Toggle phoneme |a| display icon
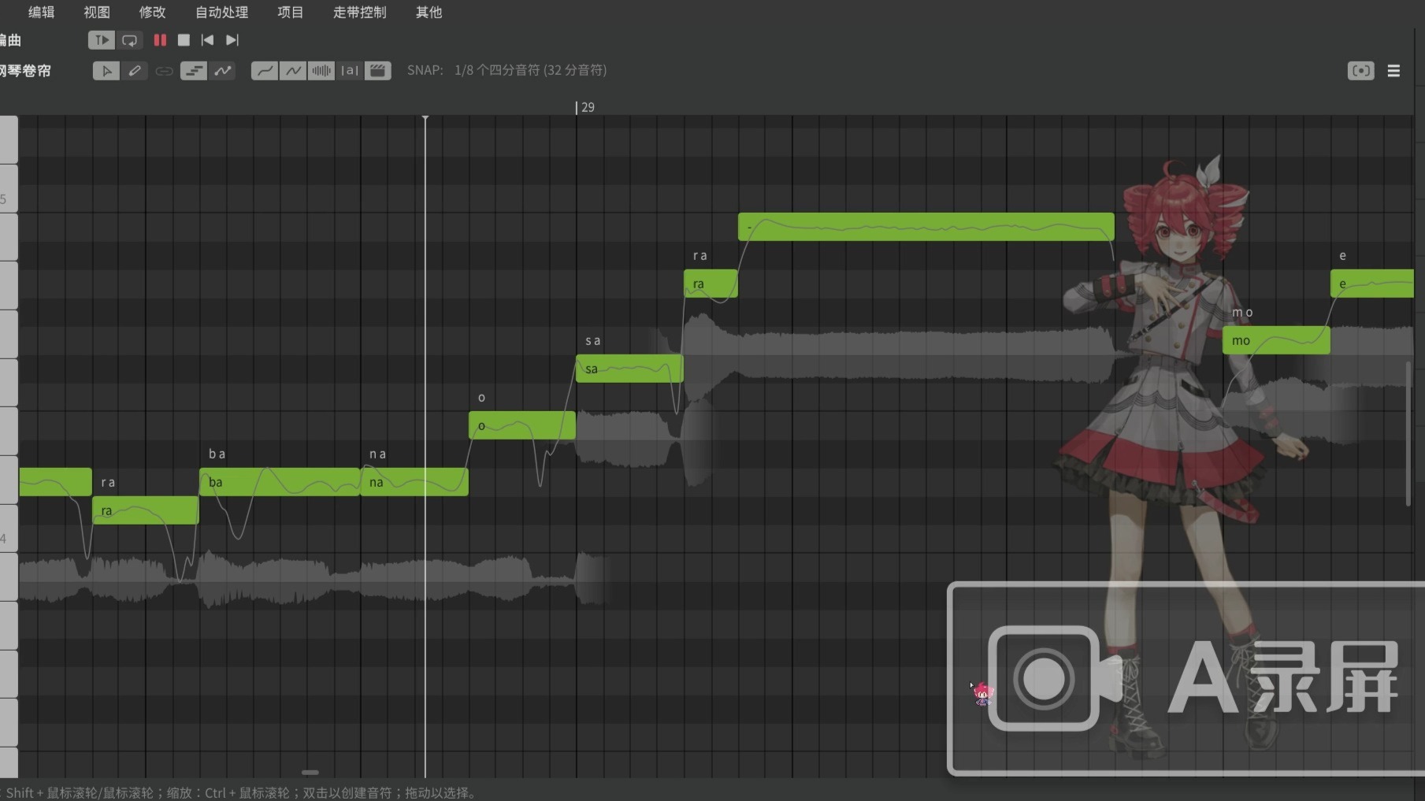This screenshot has height=801, width=1425. coord(350,71)
